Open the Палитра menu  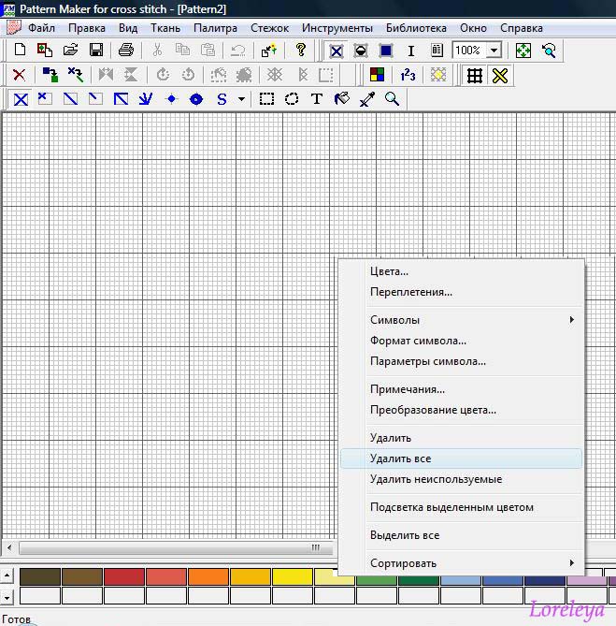(x=215, y=28)
